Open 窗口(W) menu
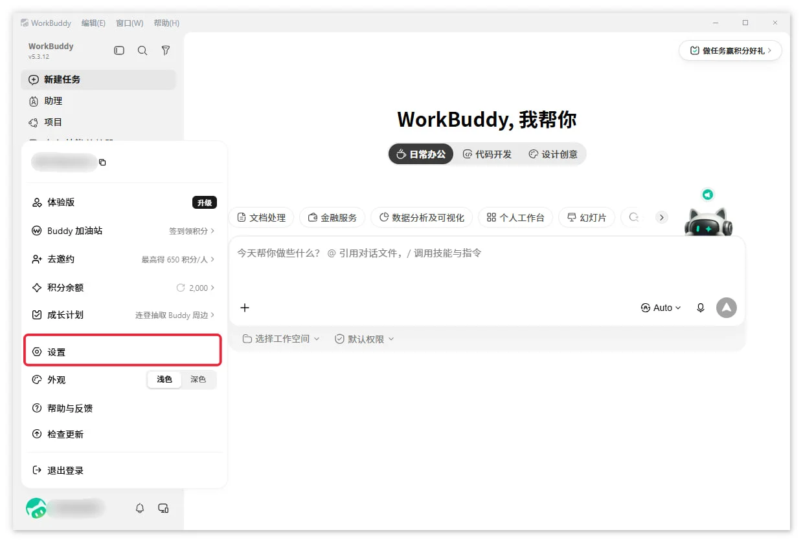803x543 pixels. 130,23
